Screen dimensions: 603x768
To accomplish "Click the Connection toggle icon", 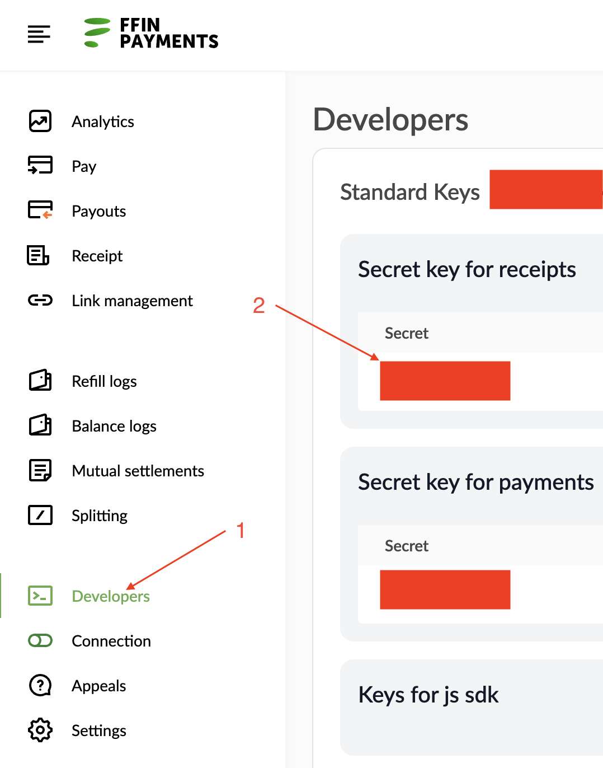I will coord(40,640).
